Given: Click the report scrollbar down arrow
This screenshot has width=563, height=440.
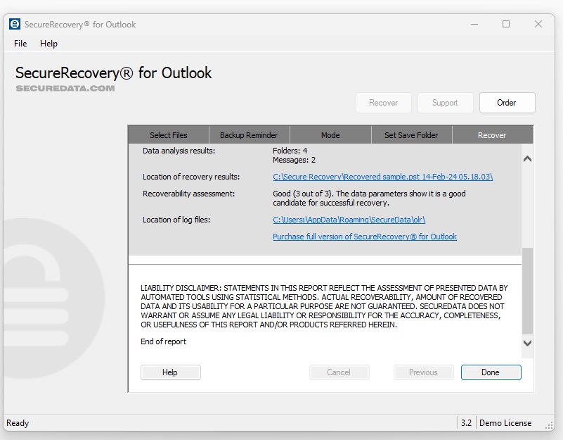Looking at the screenshot, I should tap(527, 343).
